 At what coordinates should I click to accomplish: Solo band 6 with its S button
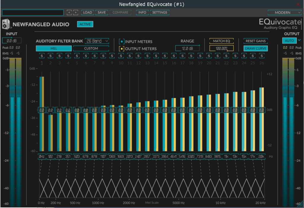[86, 56]
